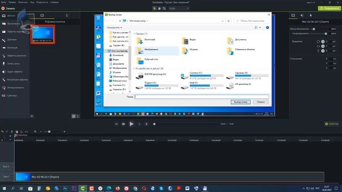Open help in the folder dialog

pyautogui.click(x=267, y=28)
